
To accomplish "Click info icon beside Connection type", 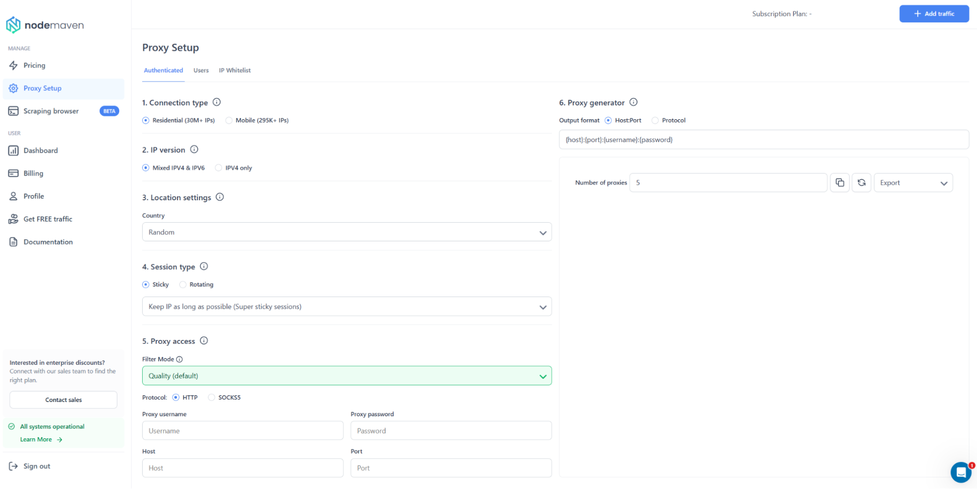I will tap(217, 102).
